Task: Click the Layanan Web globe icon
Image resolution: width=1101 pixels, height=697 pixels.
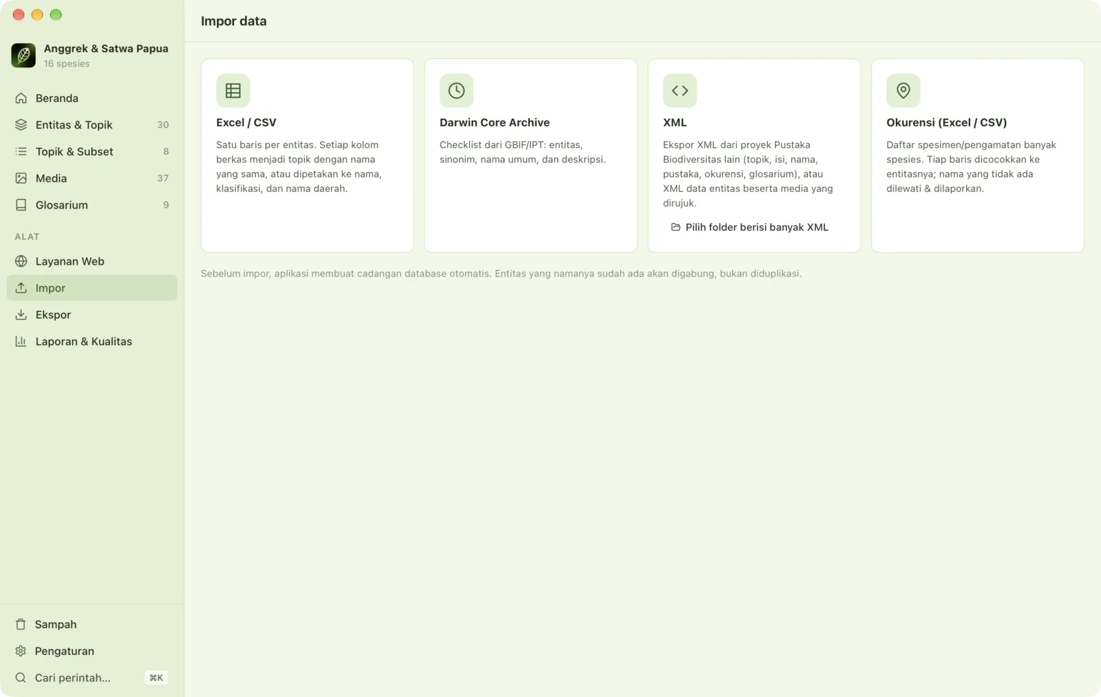Action: [21, 261]
